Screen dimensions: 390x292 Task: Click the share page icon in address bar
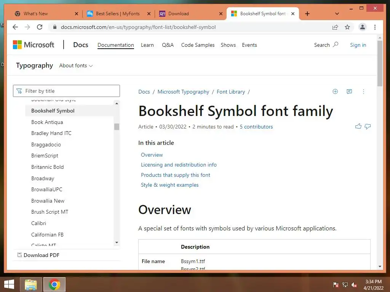tap(335, 27)
